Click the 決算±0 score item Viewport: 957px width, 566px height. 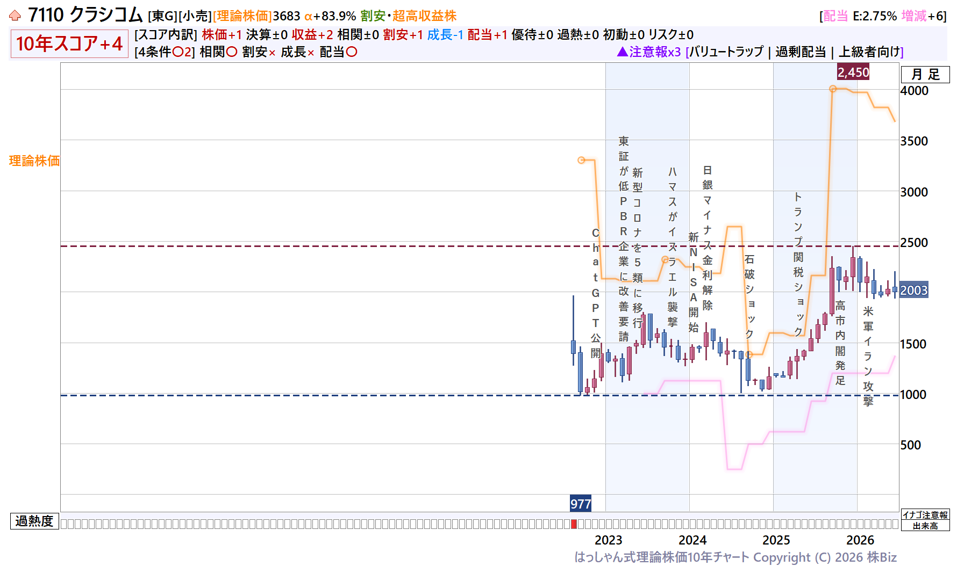267,35
